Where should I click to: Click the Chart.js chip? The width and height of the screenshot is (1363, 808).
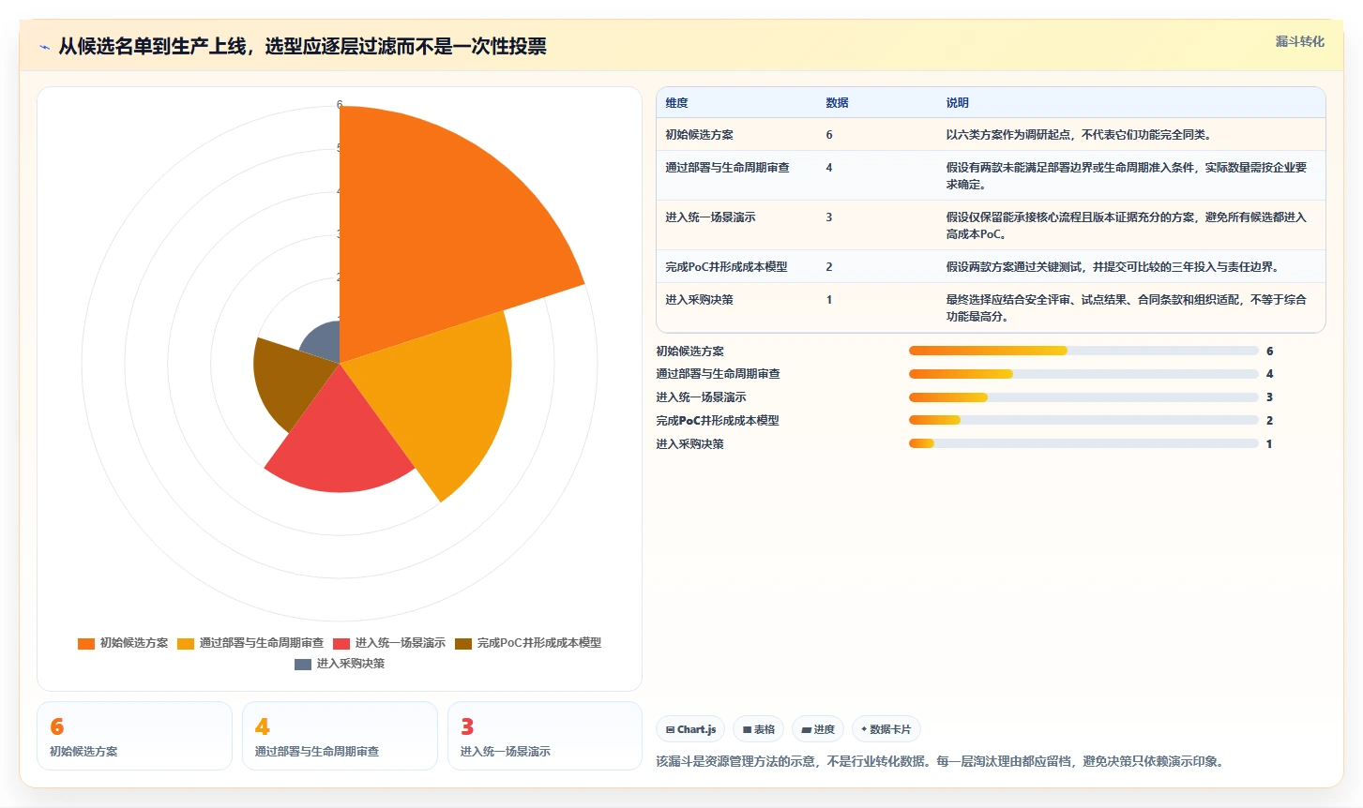coord(690,729)
